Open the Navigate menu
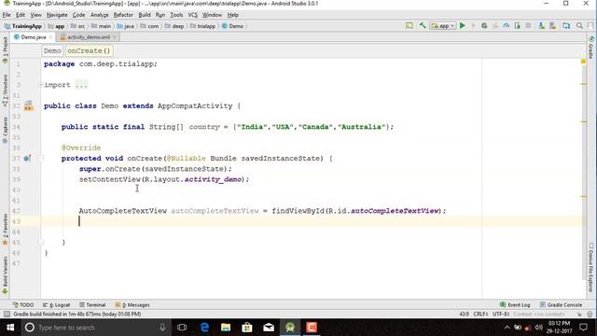This screenshot has height=336, width=597. click(57, 15)
